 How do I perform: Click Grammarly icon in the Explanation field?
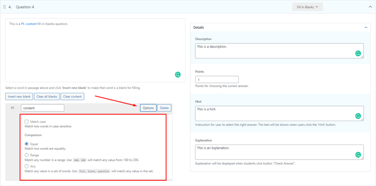(358, 155)
